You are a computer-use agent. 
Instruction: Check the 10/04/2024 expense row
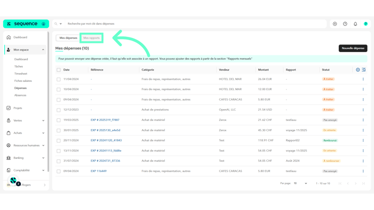point(59,90)
